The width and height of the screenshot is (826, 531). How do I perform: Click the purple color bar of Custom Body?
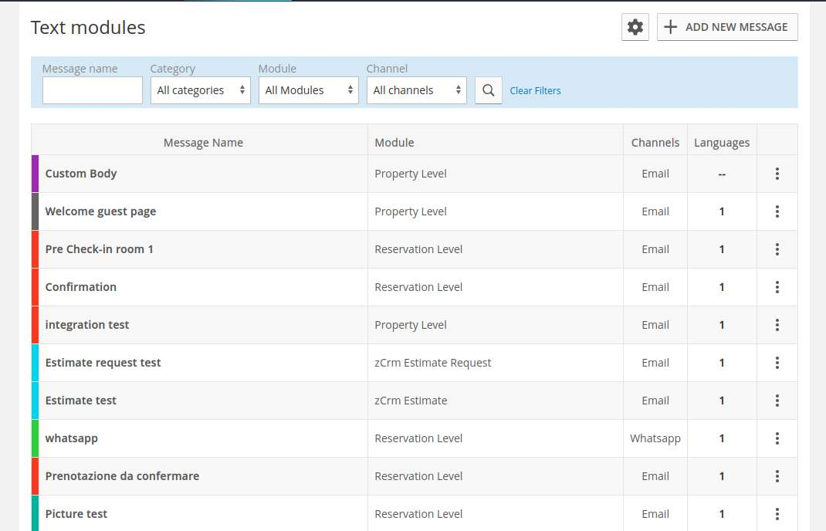click(x=35, y=174)
